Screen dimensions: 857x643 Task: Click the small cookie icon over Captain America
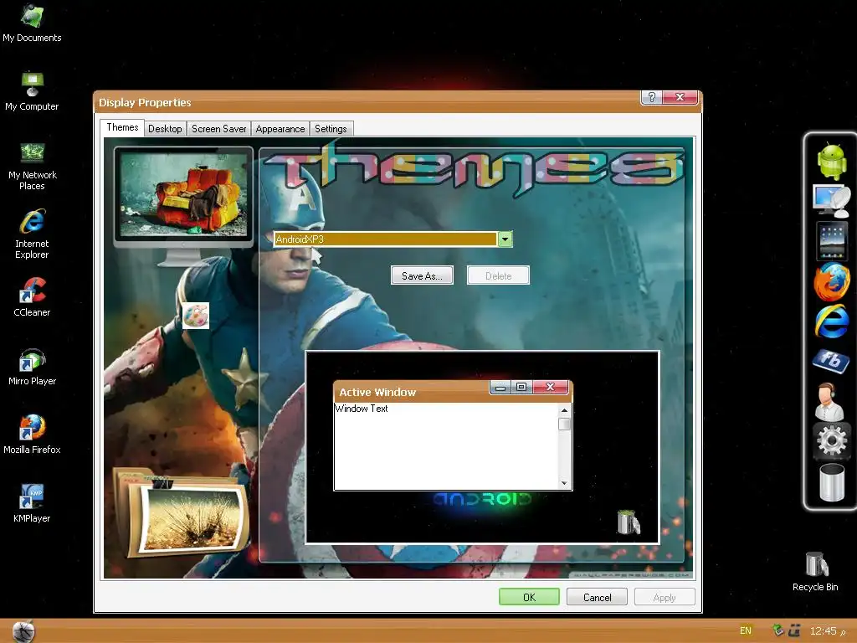pos(196,316)
